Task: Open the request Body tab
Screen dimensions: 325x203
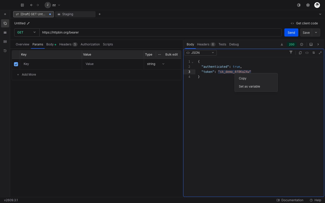Action: coord(51,44)
